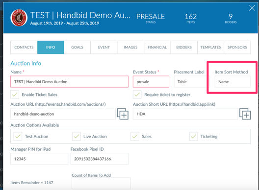Open the Financial tab
Image resolution: width=259 pixels, height=190 pixels.
pyautogui.click(x=157, y=47)
